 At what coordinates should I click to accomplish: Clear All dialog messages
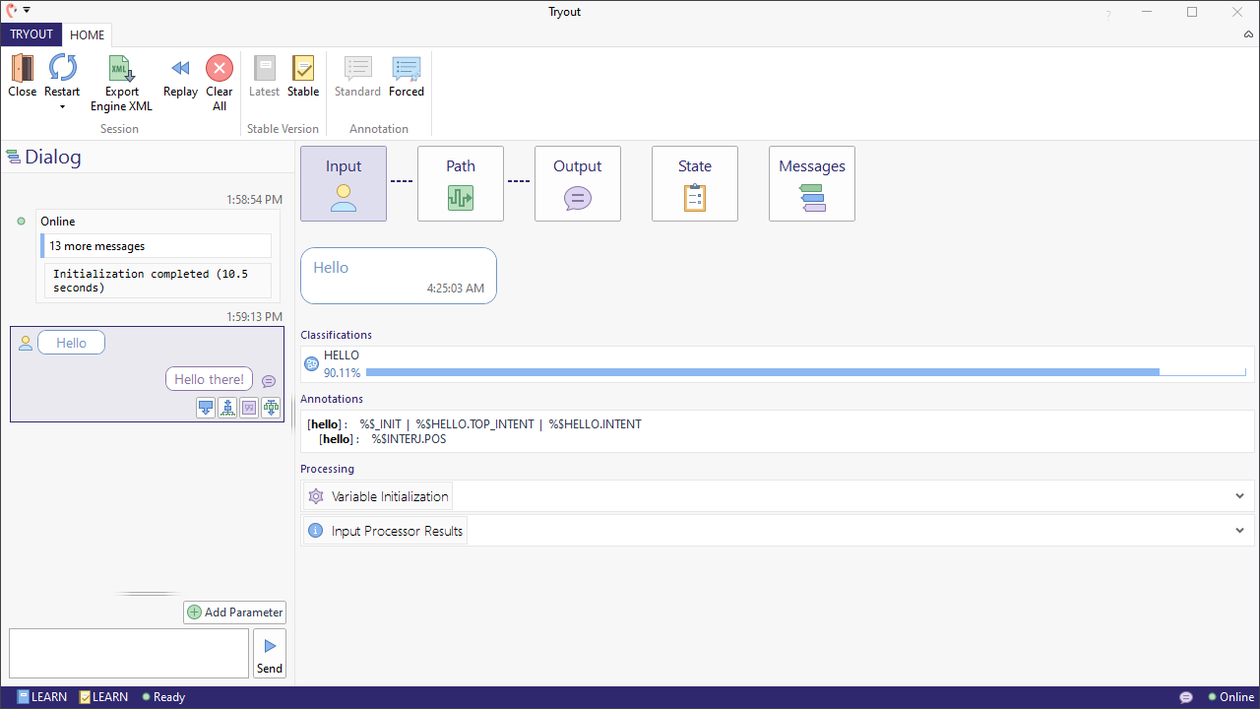pos(220,69)
